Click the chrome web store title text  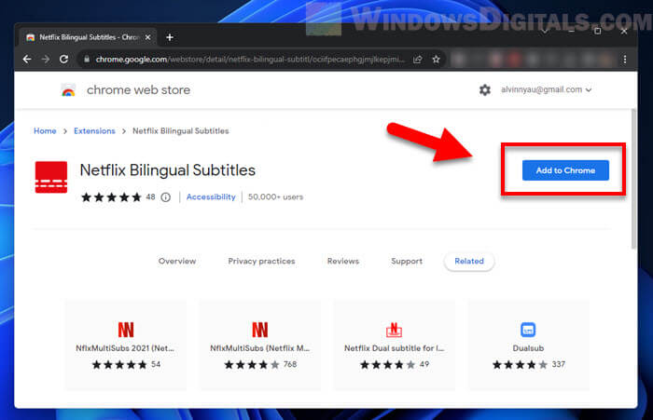pyautogui.click(x=138, y=89)
